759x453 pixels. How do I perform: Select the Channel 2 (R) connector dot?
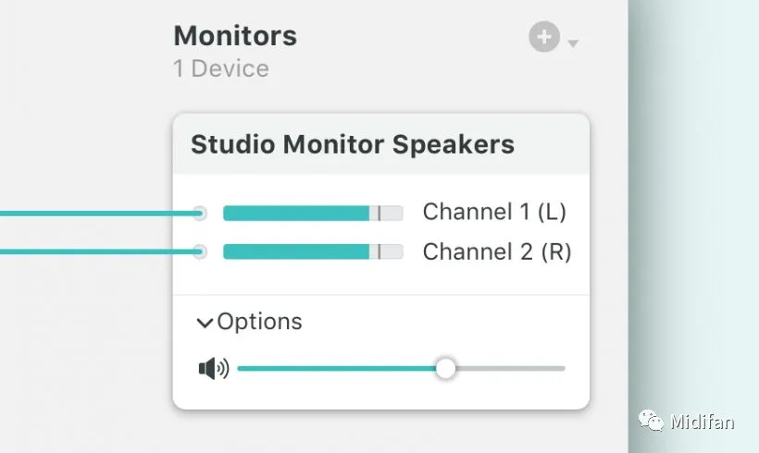(x=200, y=251)
